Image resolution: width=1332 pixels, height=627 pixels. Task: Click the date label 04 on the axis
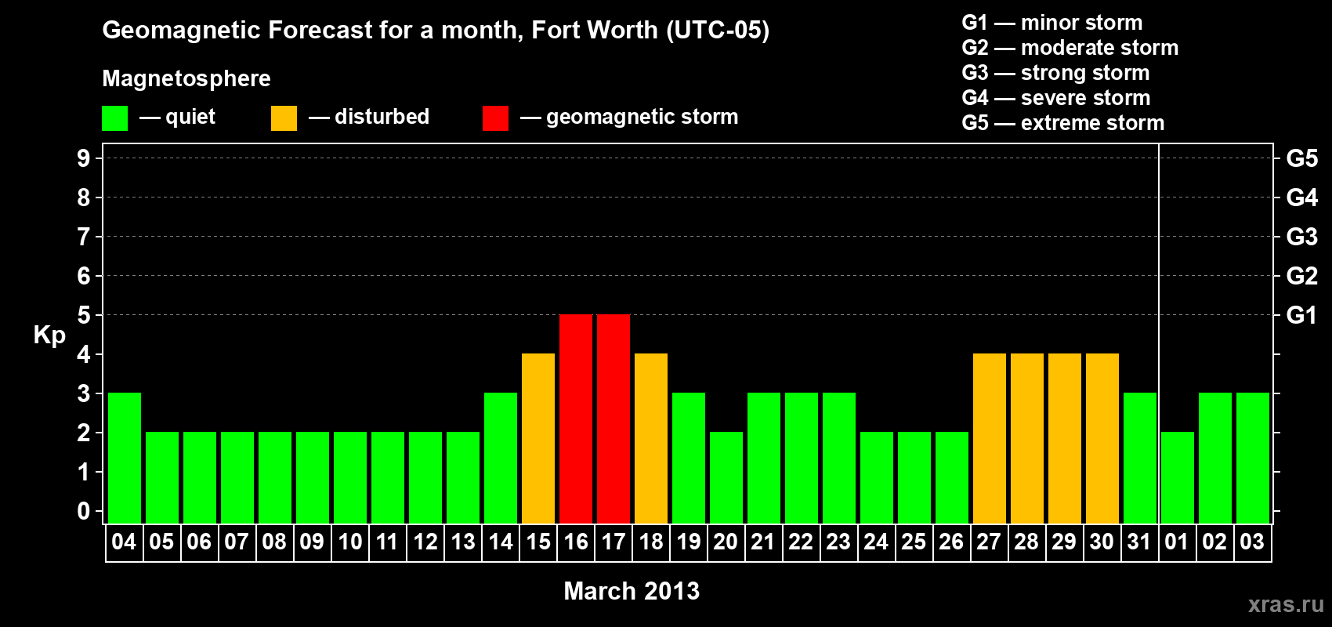pyautogui.click(x=124, y=542)
